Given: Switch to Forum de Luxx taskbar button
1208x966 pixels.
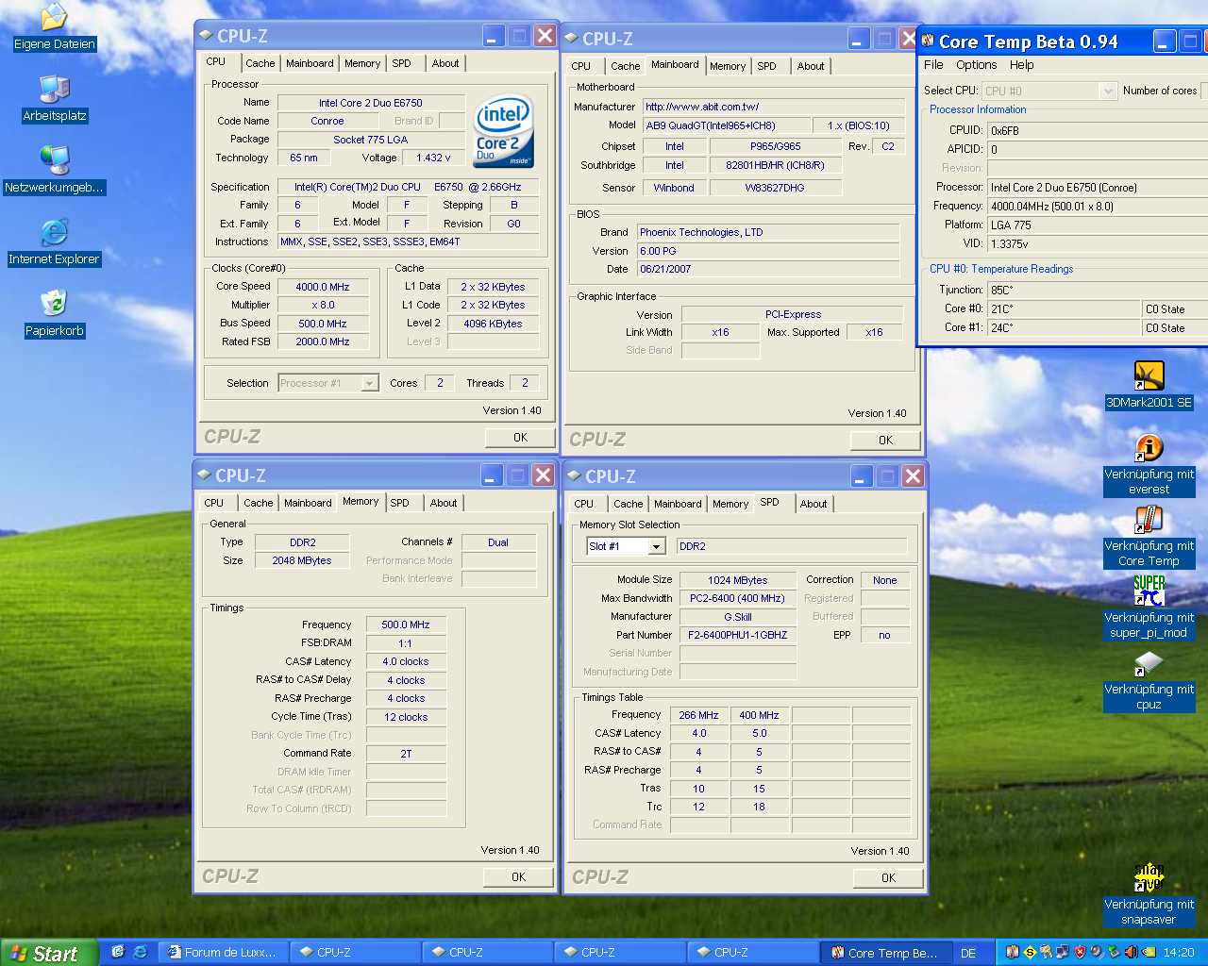Looking at the screenshot, I should [222, 953].
